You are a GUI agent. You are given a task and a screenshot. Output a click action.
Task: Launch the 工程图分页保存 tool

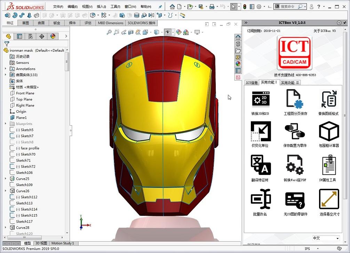click(x=295, y=102)
